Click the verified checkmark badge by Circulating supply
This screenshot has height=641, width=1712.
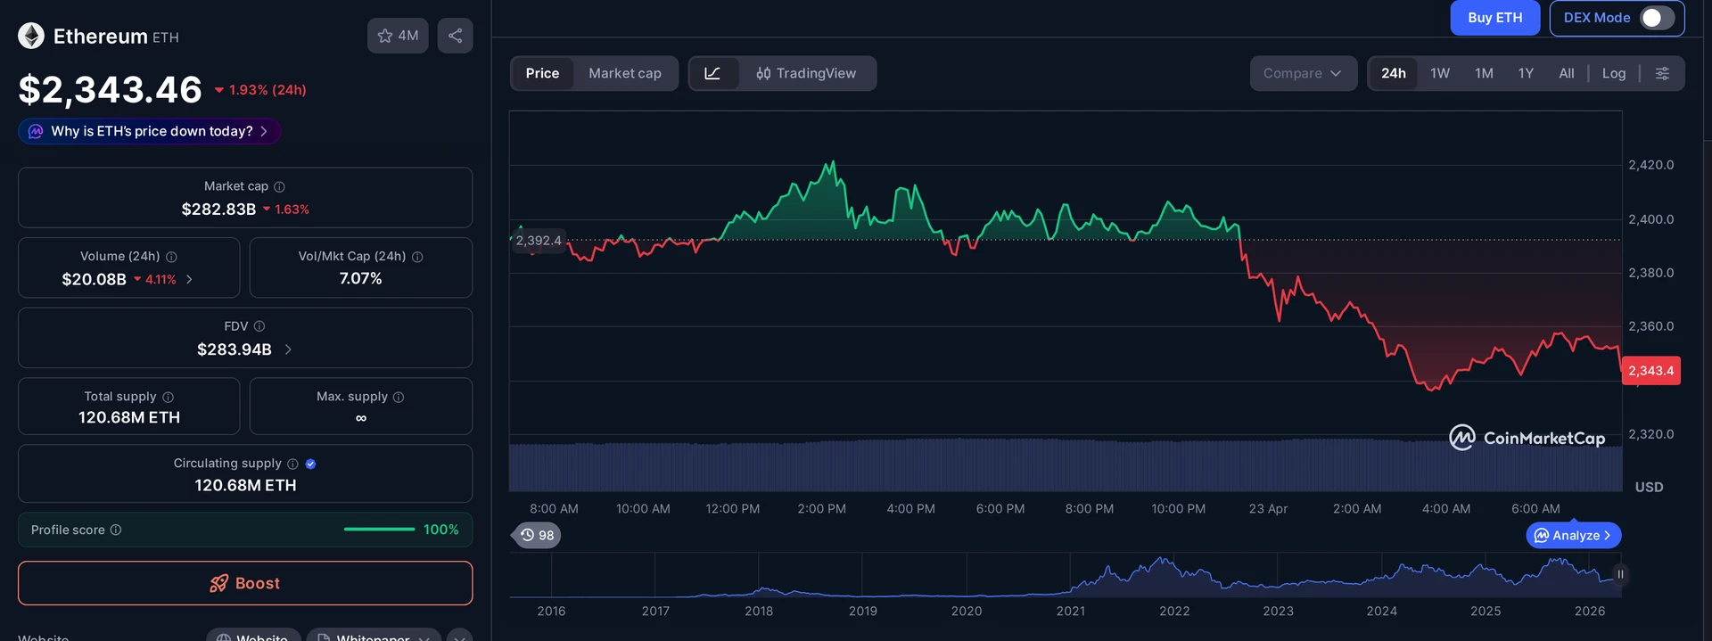[x=310, y=464]
